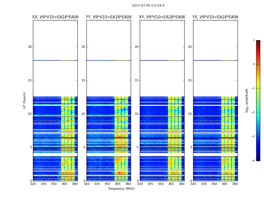The height and width of the screenshot is (201, 264).
Task: Click the YX, V9*V10=EA18*EA06 panel title
Action: tap(215, 17)
